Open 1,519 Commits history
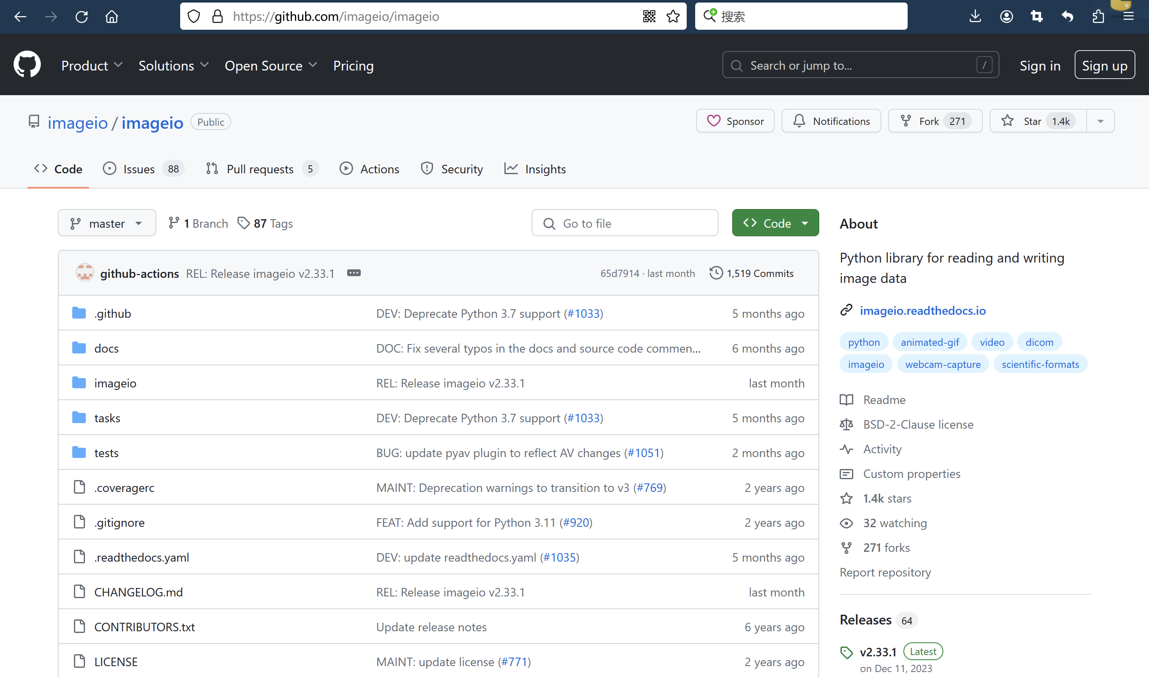This screenshot has height=678, width=1149. (752, 273)
